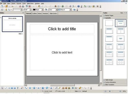Choose the Line Ends with Arrow tool
The image size is (128, 96).
[x=9, y=88]
